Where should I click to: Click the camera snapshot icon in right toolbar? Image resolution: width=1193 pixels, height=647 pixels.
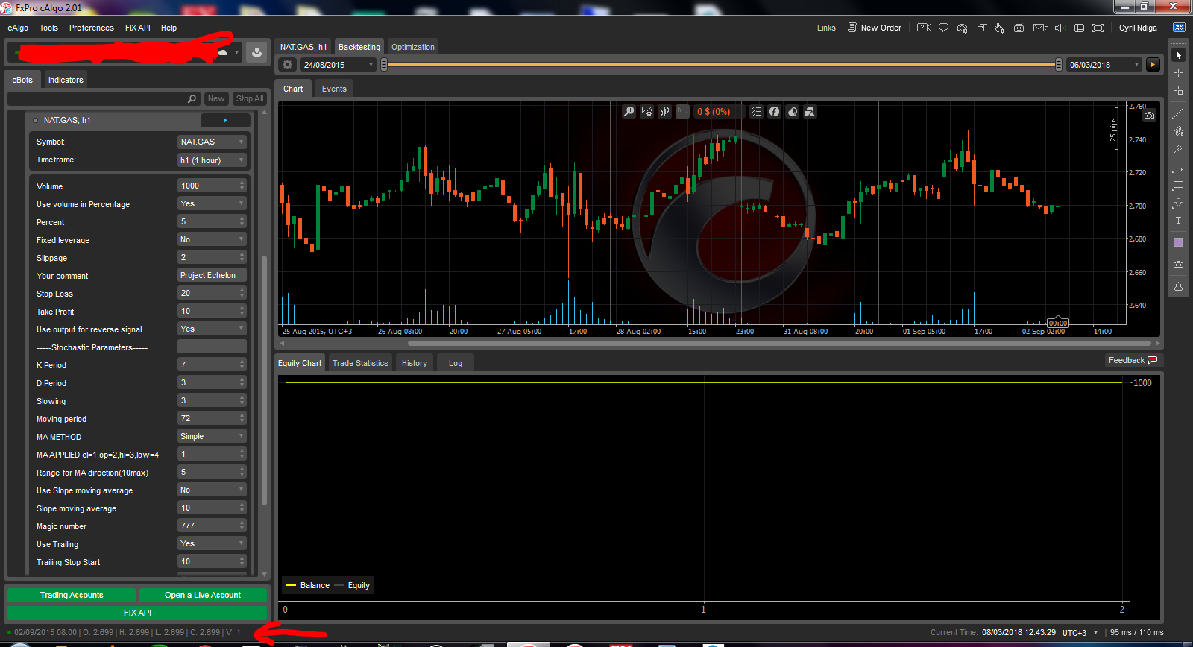[x=1178, y=265]
